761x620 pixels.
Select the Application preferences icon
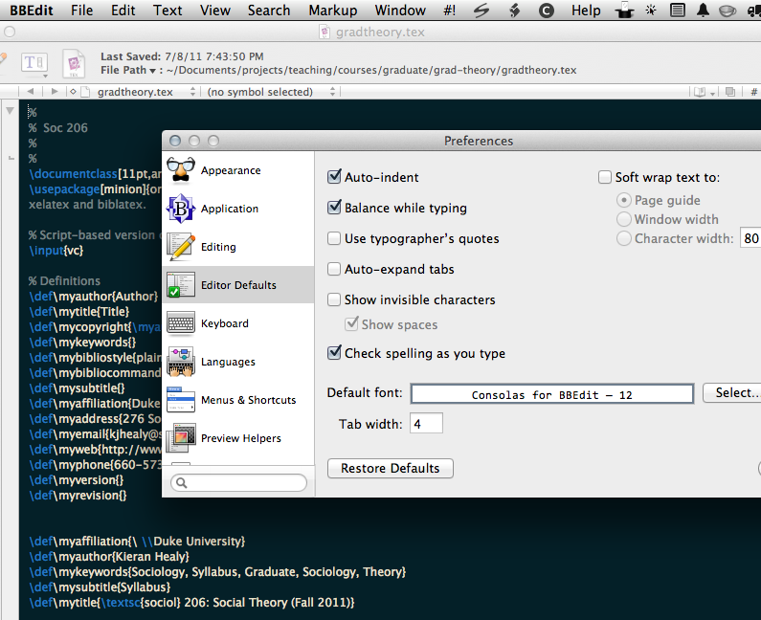tap(181, 209)
